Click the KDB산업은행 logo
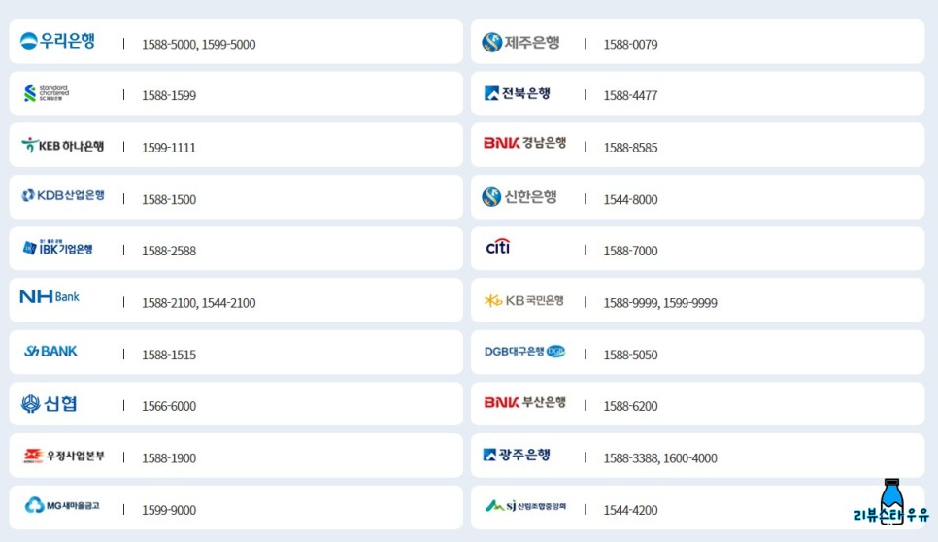Image resolution: width=938 pixels, height=542 pixels. (x=63, y=195)
